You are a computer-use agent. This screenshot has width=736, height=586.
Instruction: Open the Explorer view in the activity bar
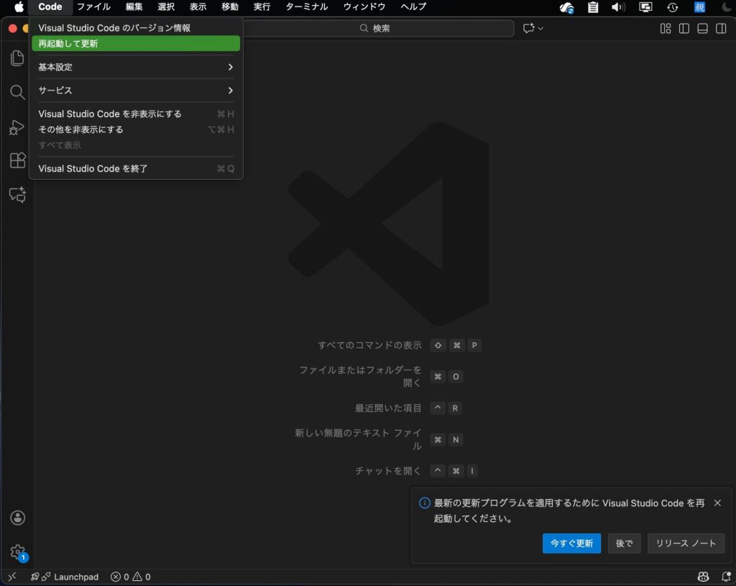(17, 58)
